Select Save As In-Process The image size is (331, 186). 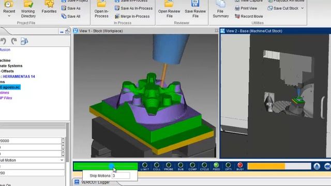tap(133, 8)
